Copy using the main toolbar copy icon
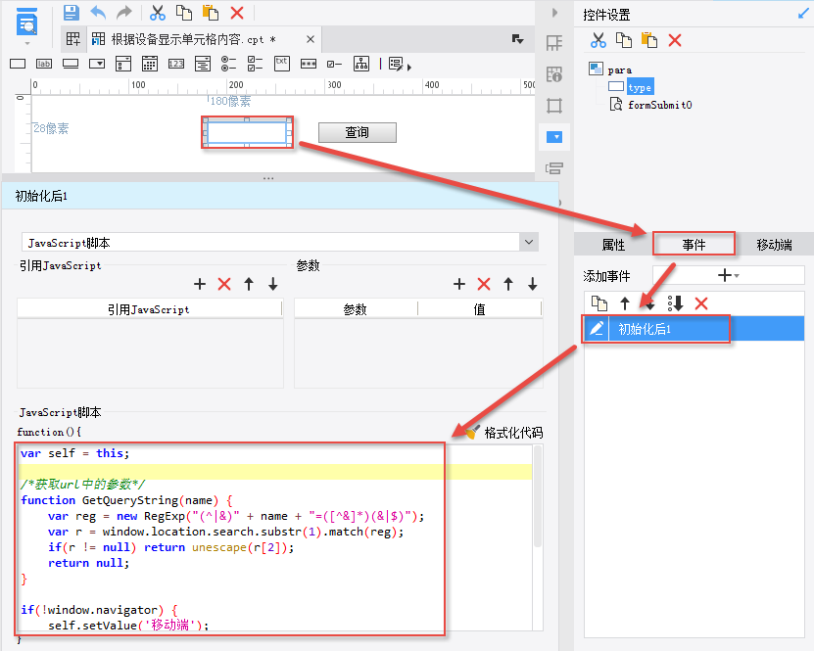Viewport: 814px width, 651px height. 184,13
